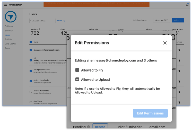Click into the Search Names field

tap(42, 21)
